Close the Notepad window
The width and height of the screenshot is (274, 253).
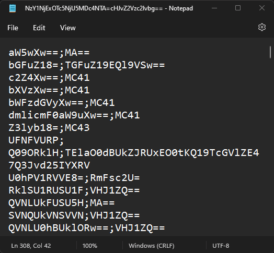point(262,8)
